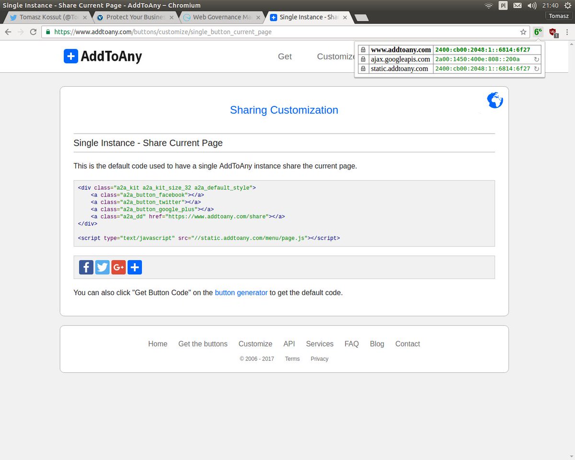The width and height of the screenshot is (575, 460).
Task: Click the FAQ footer link
Action: click(x=352, y=344)
